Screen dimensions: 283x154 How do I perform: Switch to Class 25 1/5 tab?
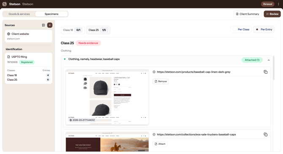[98, 30]
